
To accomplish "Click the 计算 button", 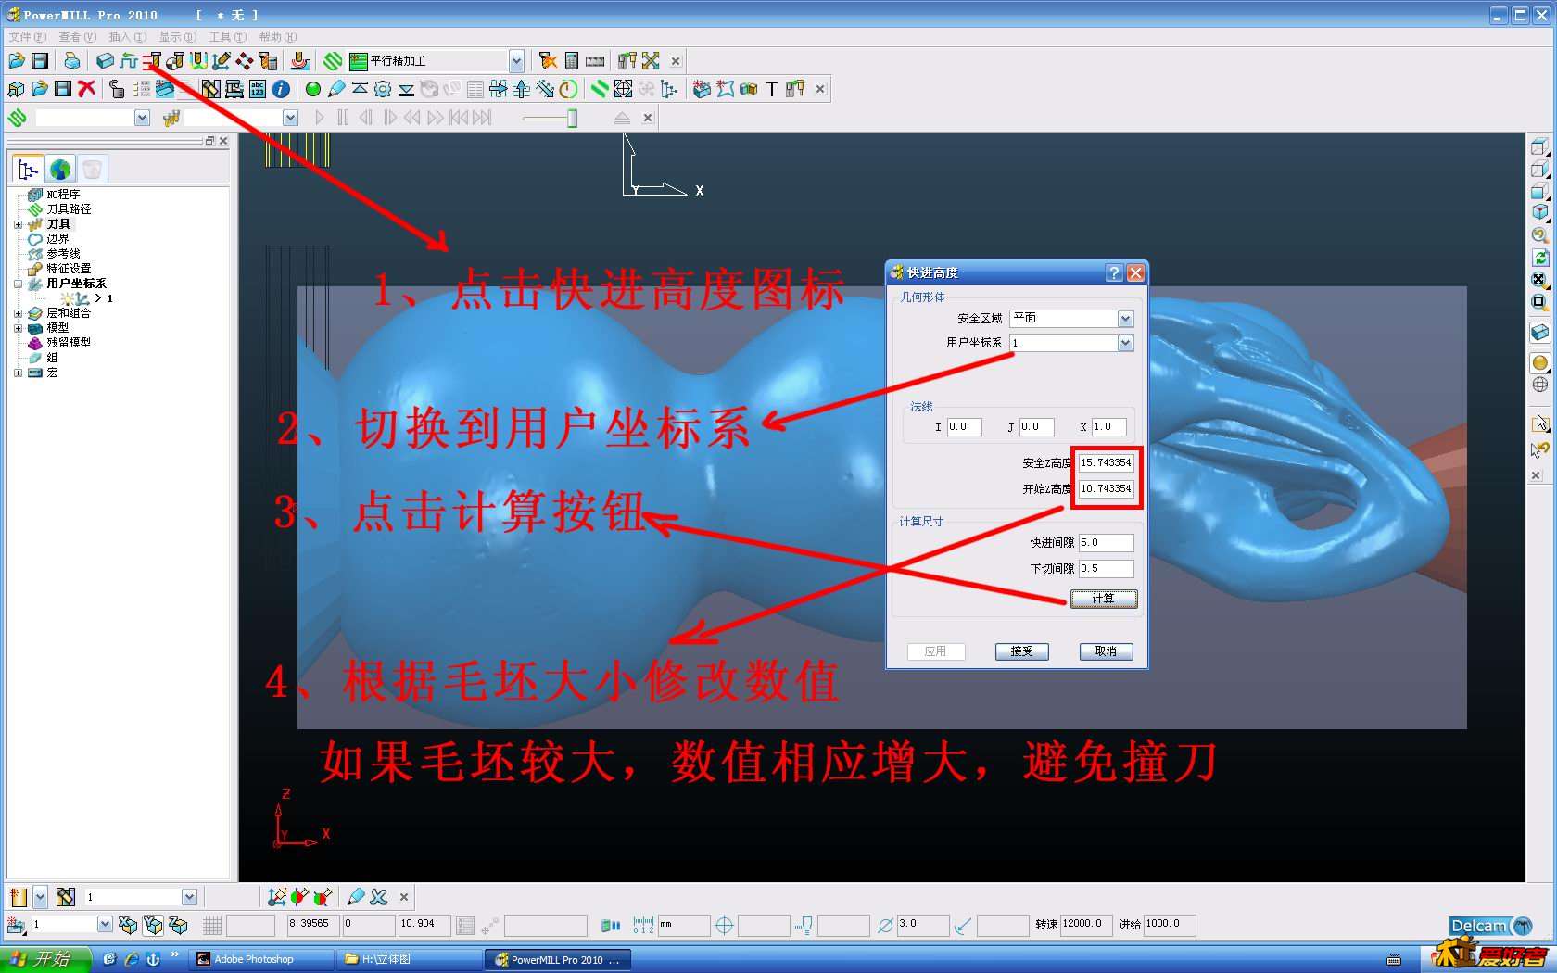I will (x=1103, y=599).
